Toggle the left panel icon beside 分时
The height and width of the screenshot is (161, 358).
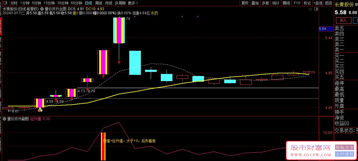(x=6, y=3)
